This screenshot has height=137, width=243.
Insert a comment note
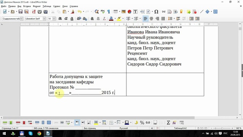click(x=189, y=12)
